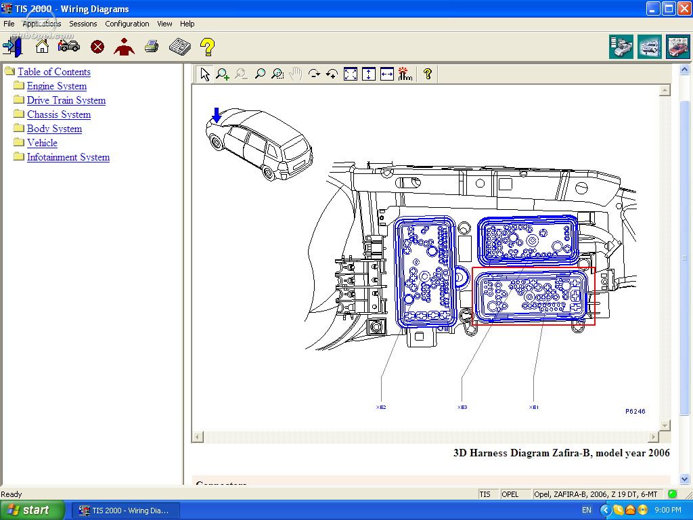Image resolution: width=693 pixels, height=520 pixels.
Task: Expand the Drive Train System folder icon
Action: tap(18, 99)
